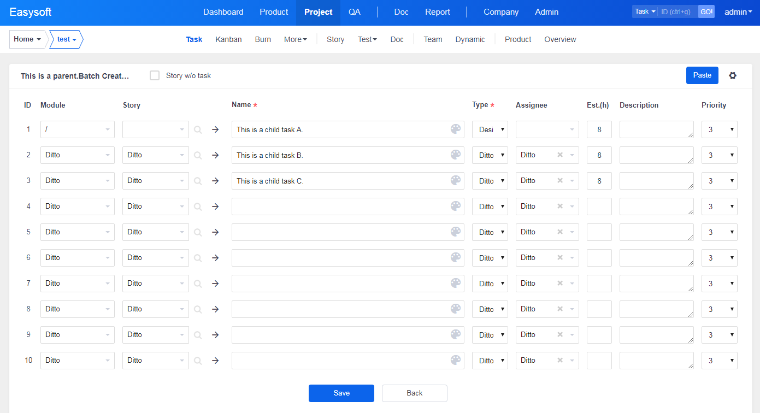This screenshot has height=413, width=760.
Task: Clear the Ditto assignee in row 8
Action: [x=559, y=309]
